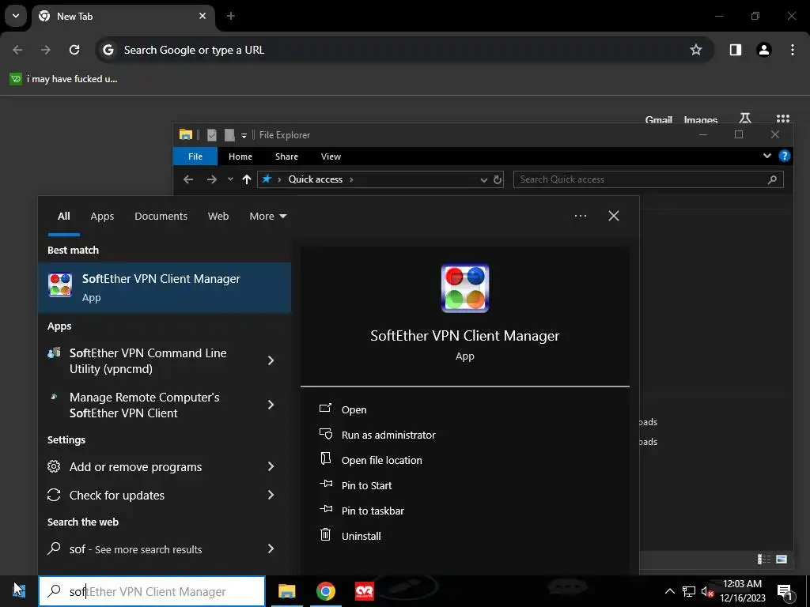Click Quick access in address bar
This screenshot has width=810, height=607.
click(x=315, y=179)
